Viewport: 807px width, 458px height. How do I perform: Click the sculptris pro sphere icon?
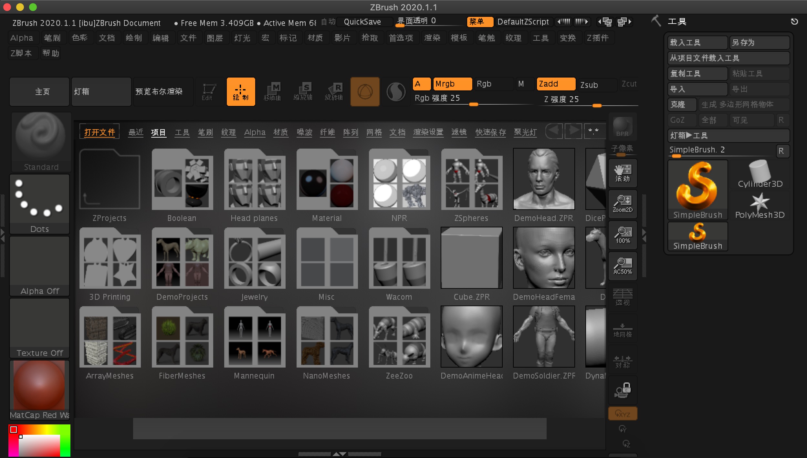pyautogui.click(x=396, y=92)
